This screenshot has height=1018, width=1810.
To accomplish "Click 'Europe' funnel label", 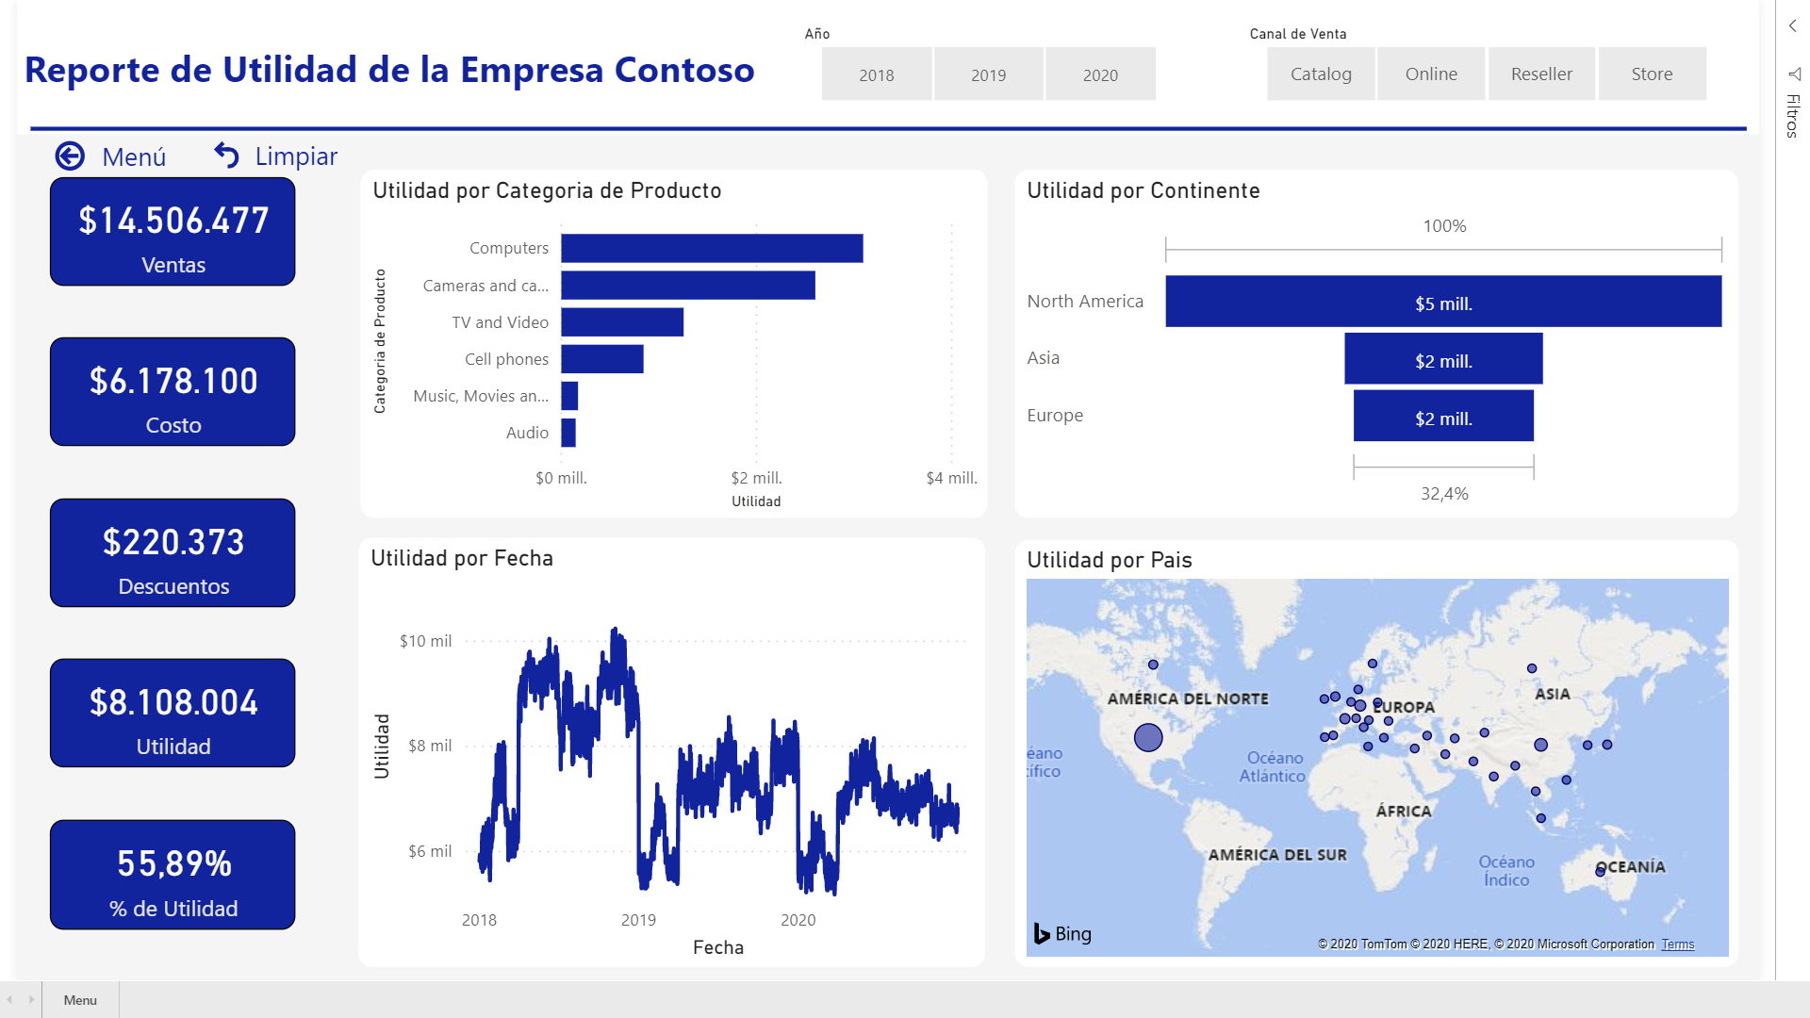I will point(1055,415).
